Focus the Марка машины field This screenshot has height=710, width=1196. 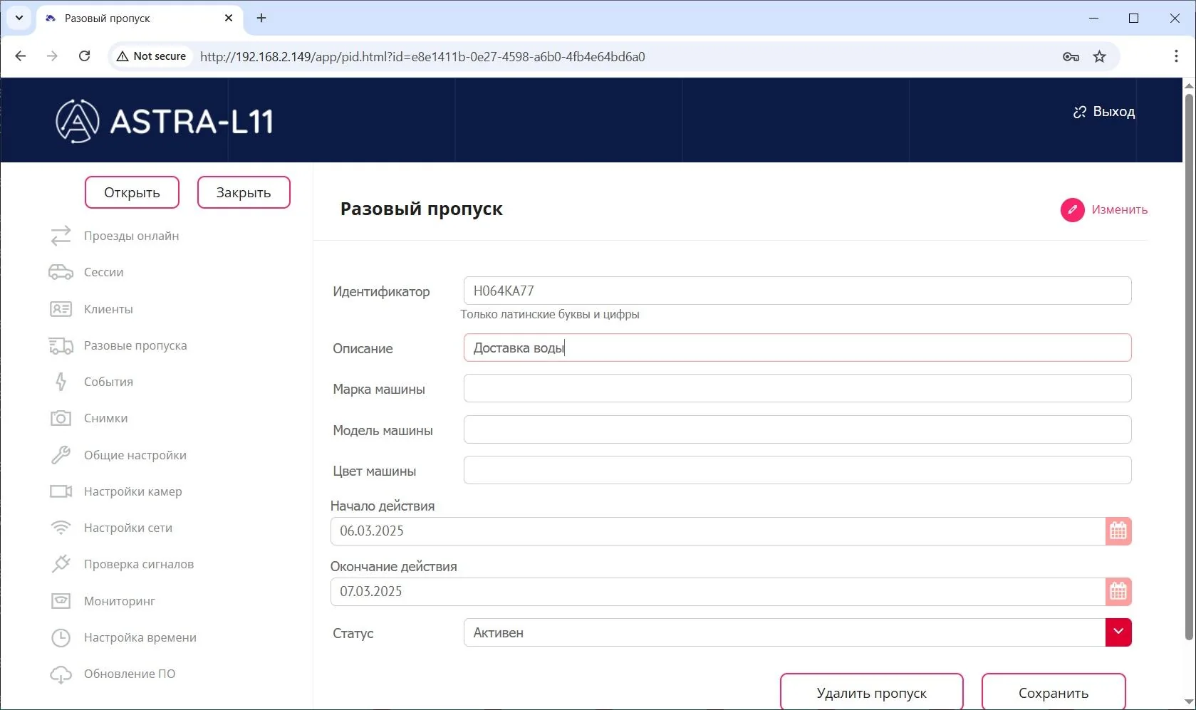pos(797,388)
